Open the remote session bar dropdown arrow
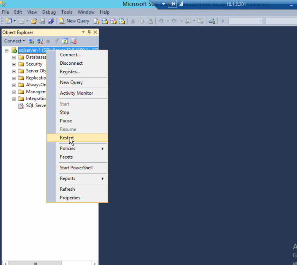 click(x=163, y=4)
